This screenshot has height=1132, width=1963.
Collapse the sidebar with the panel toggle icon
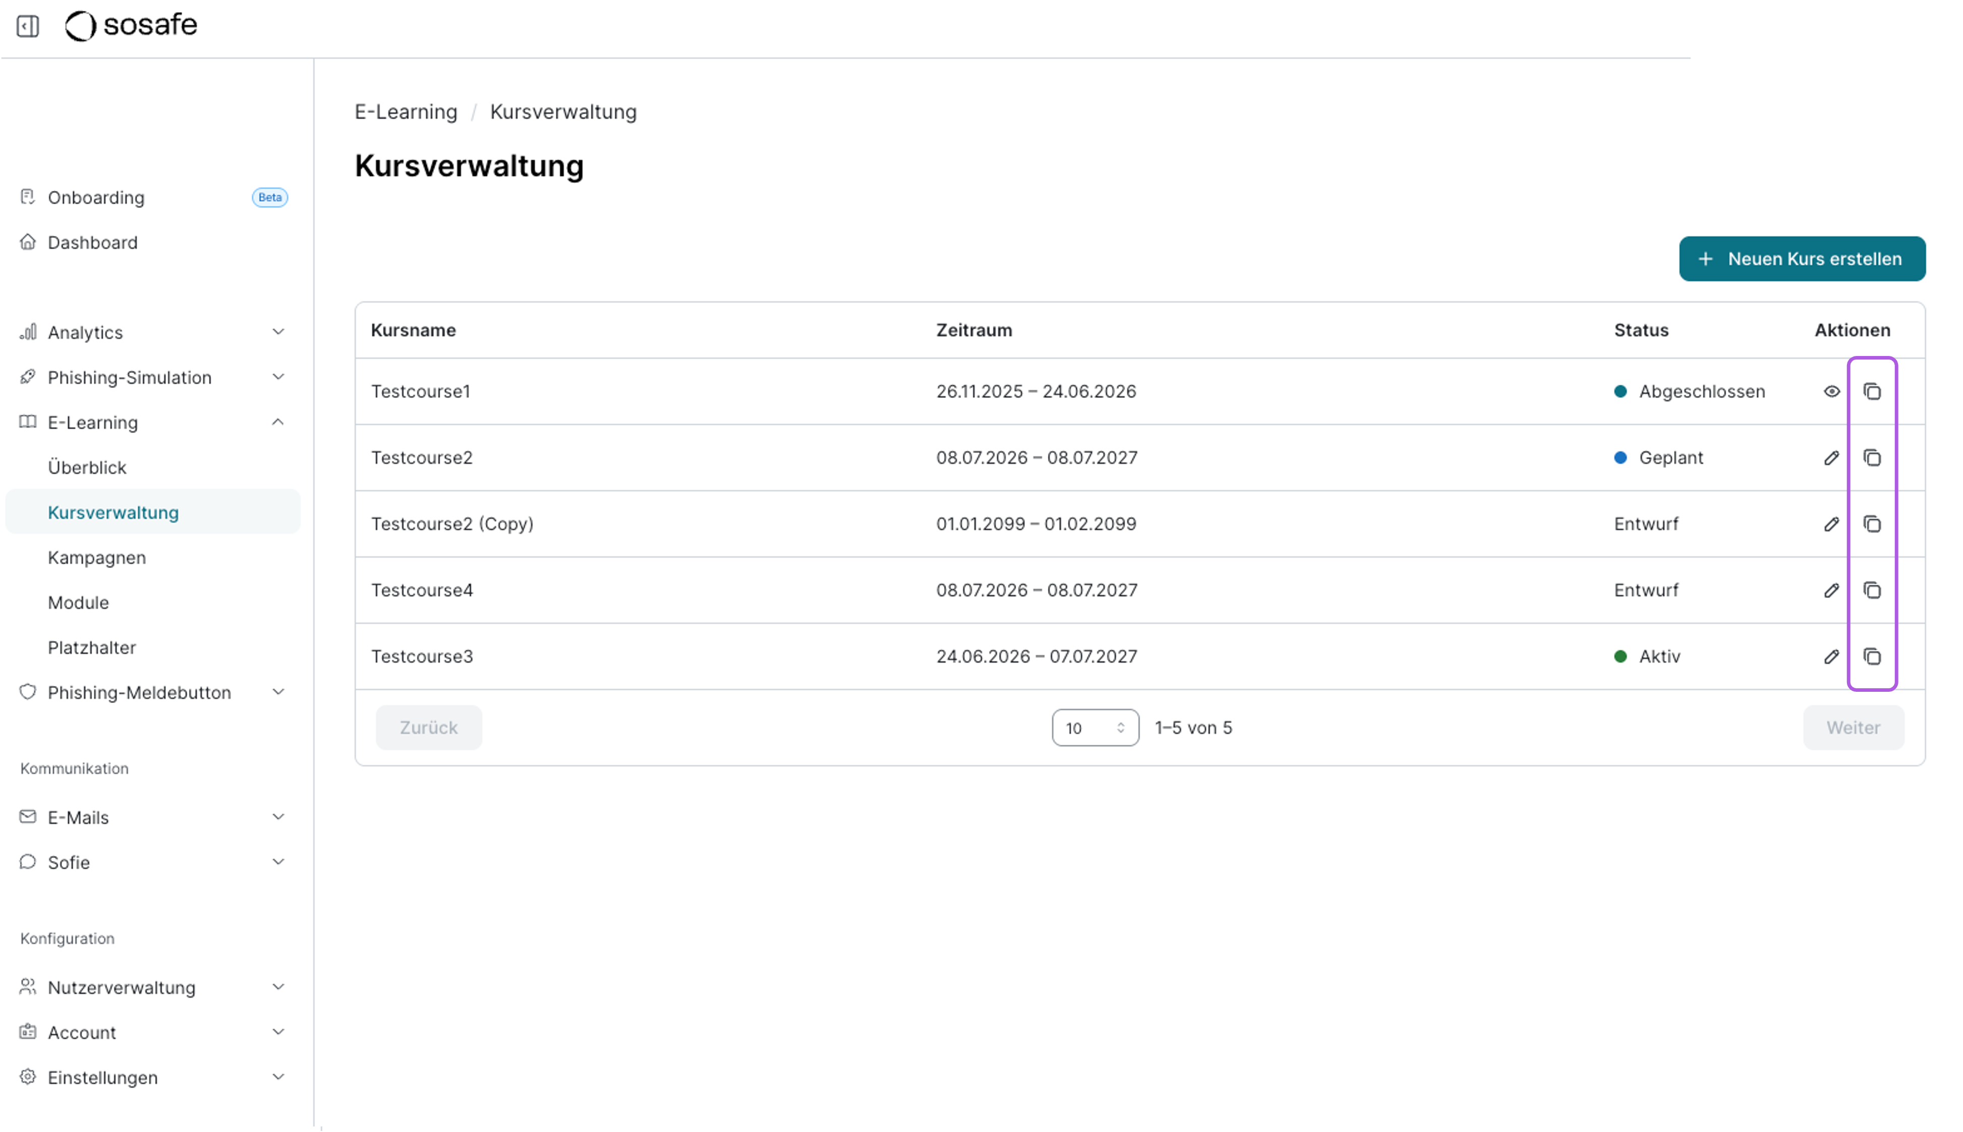(x=28, y=26)
